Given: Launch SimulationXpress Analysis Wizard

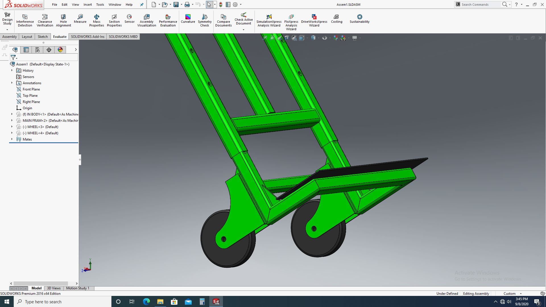Looking at the screenshot, I should pos(269,20).
